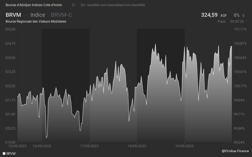Click the white BRVM legend color swatch
Viewport: 252px width, 157px height.
4,154
